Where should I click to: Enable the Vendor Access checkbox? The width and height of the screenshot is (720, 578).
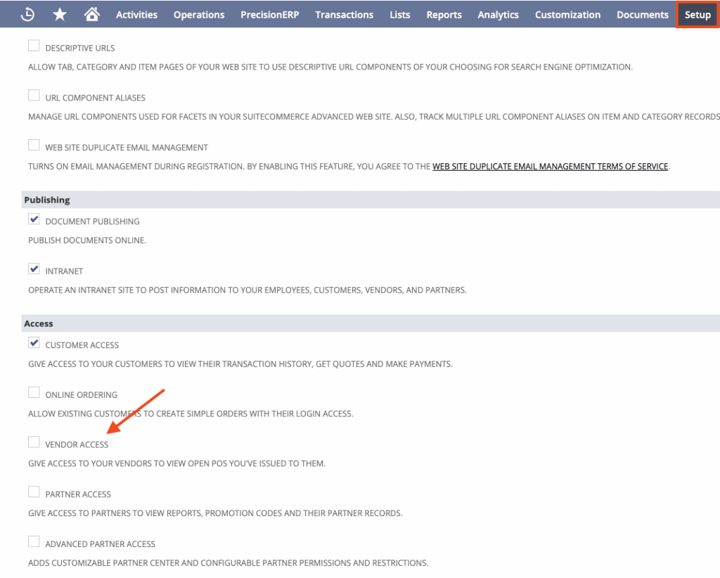(34, 442)
